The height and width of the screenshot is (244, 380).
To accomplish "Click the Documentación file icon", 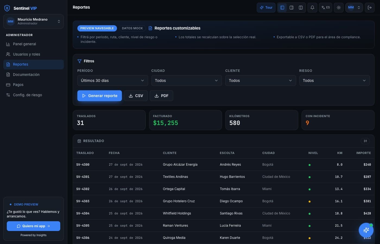I will [x=8, y=75].
